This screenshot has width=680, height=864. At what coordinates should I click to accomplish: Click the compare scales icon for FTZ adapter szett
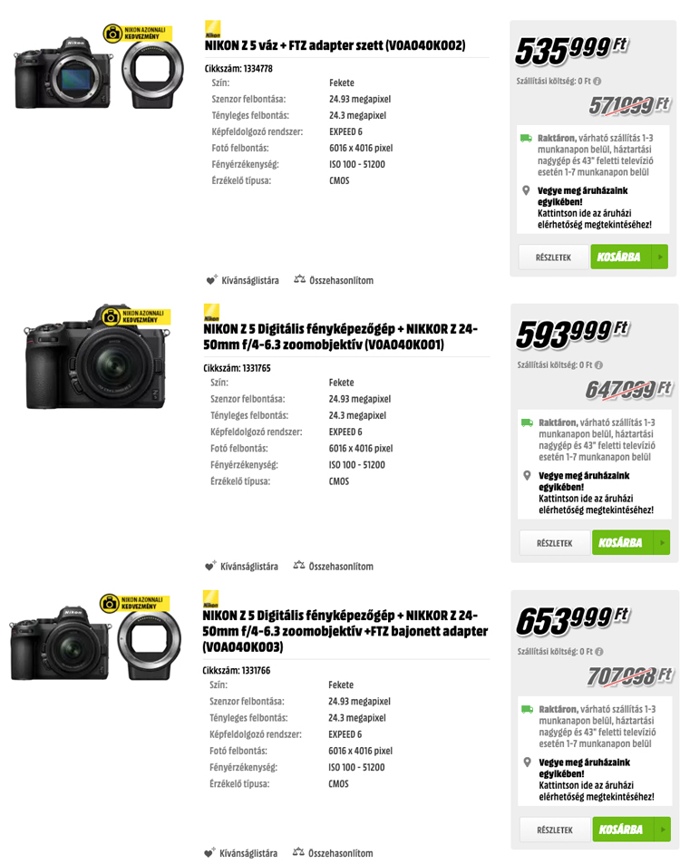(x=300, y=279)
